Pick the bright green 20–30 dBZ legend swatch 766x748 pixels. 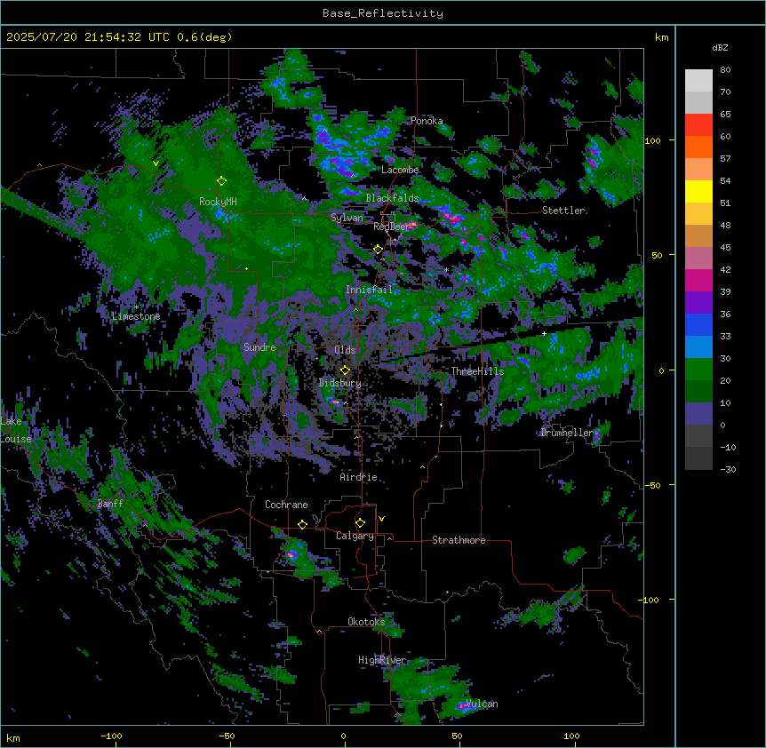pos(698,370)
